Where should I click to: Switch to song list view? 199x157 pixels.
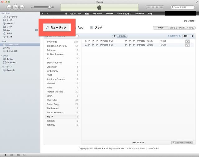click(x=148, y=7)
